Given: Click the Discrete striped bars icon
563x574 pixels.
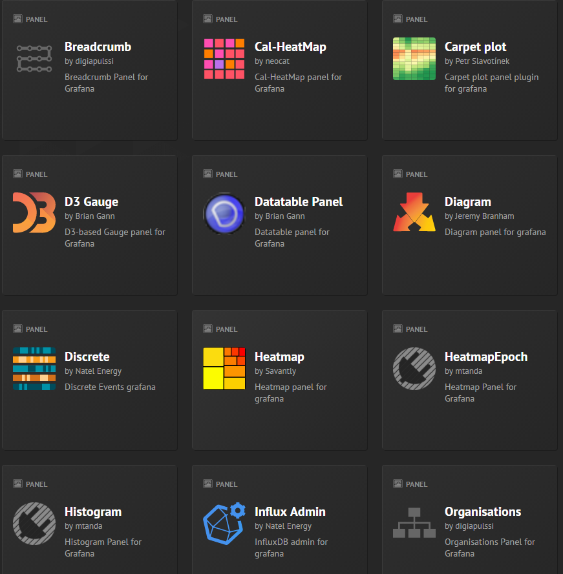Looking at the screenshot, I should coord(34,369).
